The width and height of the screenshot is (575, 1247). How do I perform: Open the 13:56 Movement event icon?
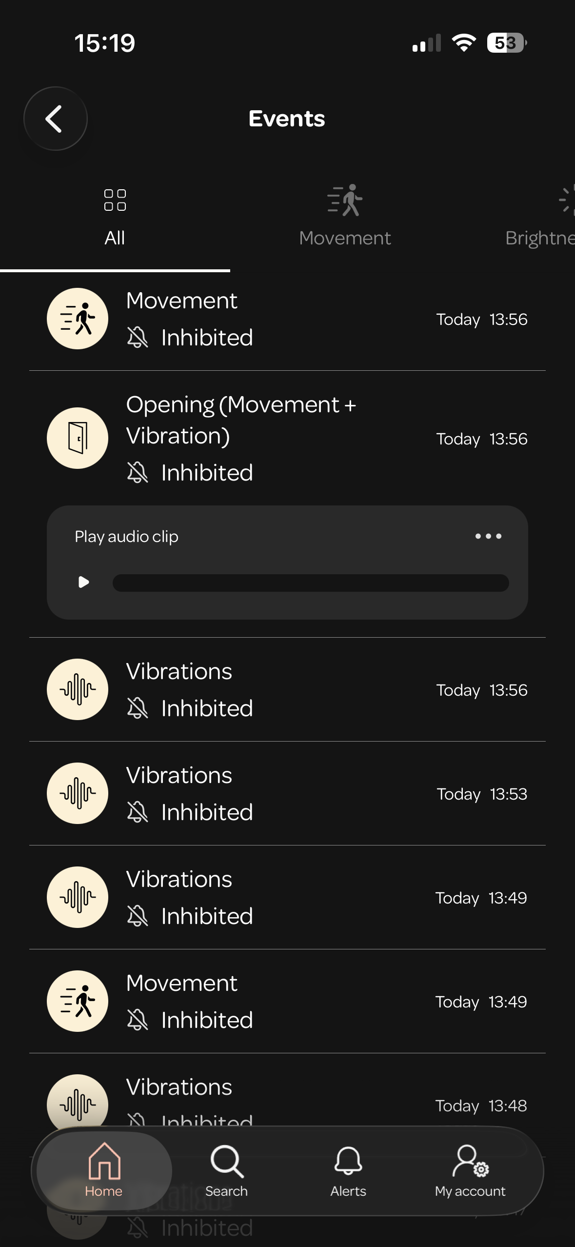[x=78, y=319]
